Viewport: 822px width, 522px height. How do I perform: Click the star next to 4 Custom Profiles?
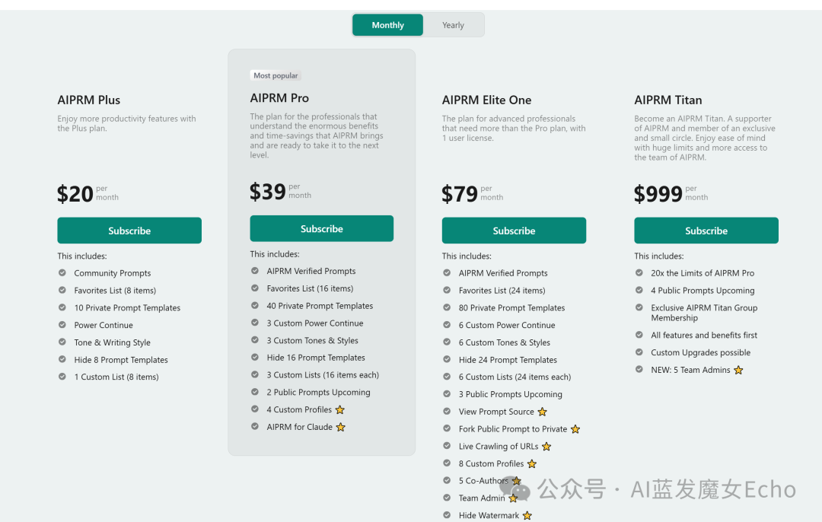339,410
